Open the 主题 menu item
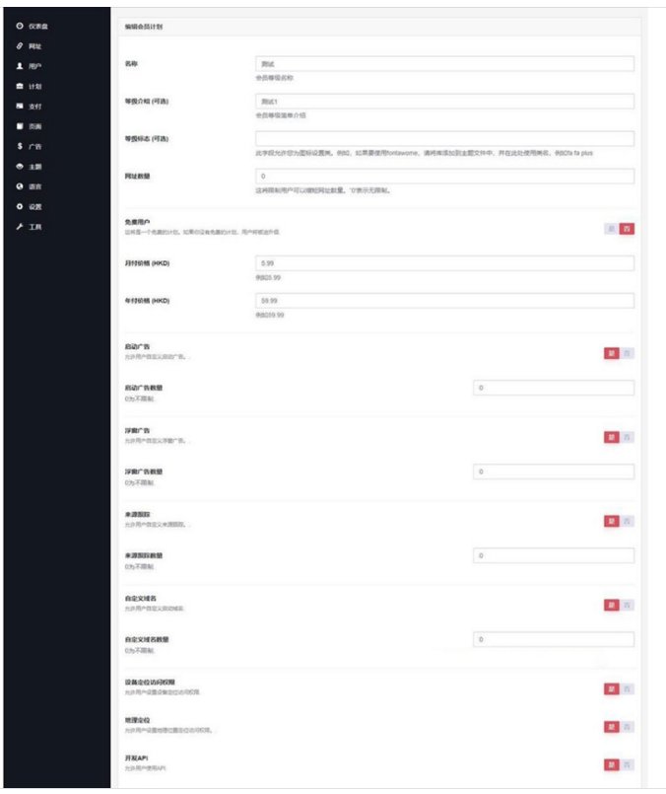The width and height of the screenshot is (666, 794). [34, 166]
